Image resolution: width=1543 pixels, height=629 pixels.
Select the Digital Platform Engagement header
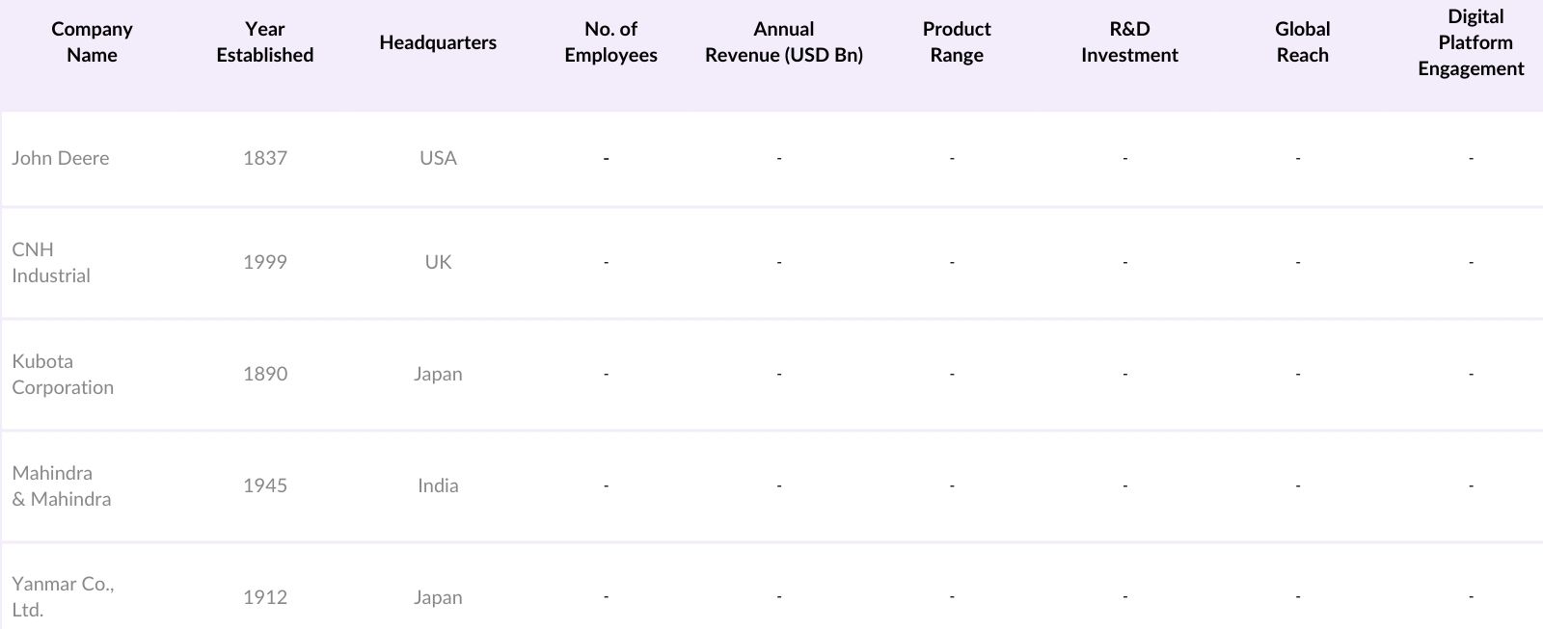click(x=1471, y=42)
